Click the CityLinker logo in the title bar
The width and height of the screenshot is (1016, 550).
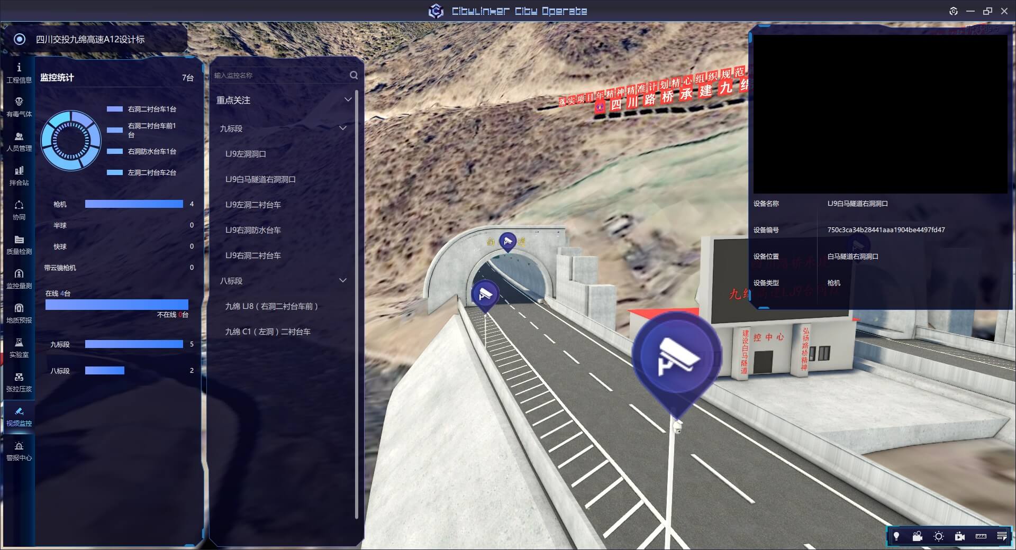[436, 11]
